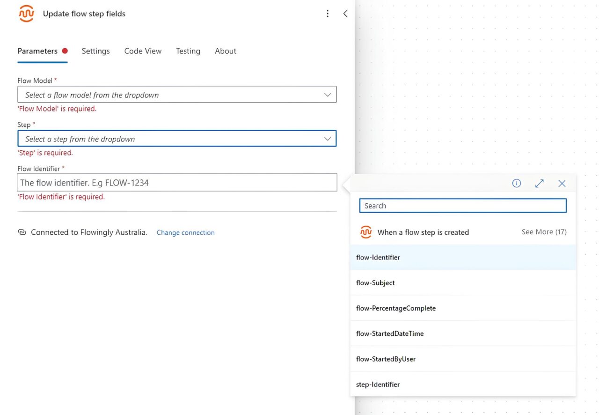Open the About tab
The height and width of the screenshot is (415, 599).
pos(226,51)
